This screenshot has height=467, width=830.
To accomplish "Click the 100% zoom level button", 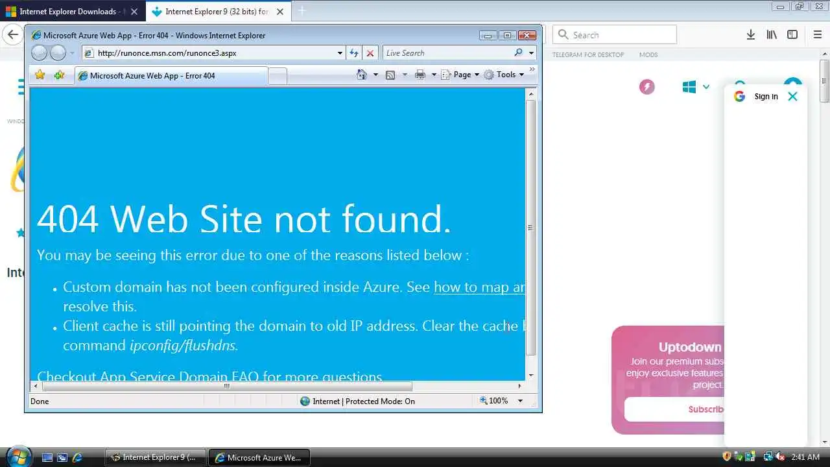I will [x=494, y=401].
